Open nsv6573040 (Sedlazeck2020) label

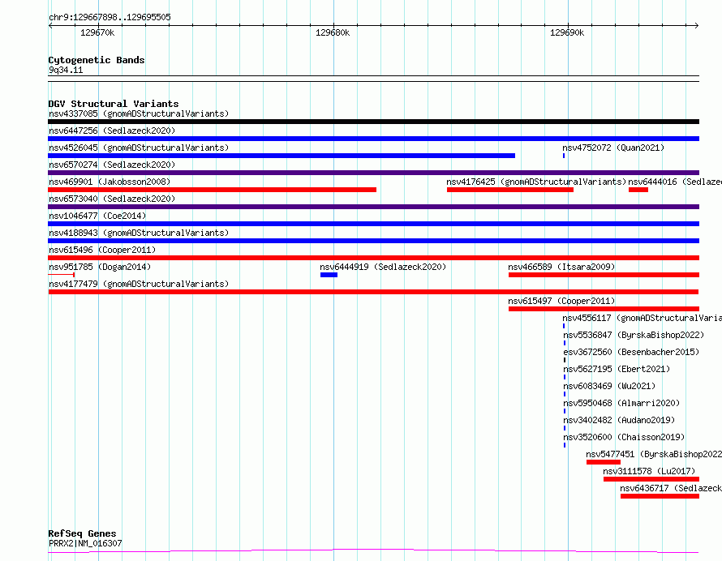112,199
